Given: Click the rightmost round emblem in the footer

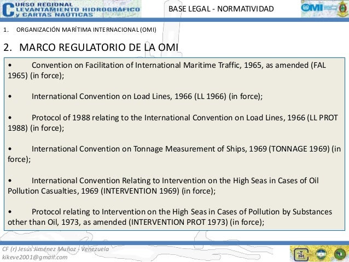Looking at the screenshot, I should [340, 254].
